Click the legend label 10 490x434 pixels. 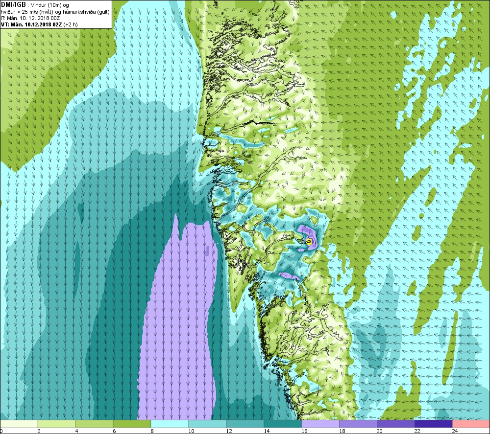(191, 431)
